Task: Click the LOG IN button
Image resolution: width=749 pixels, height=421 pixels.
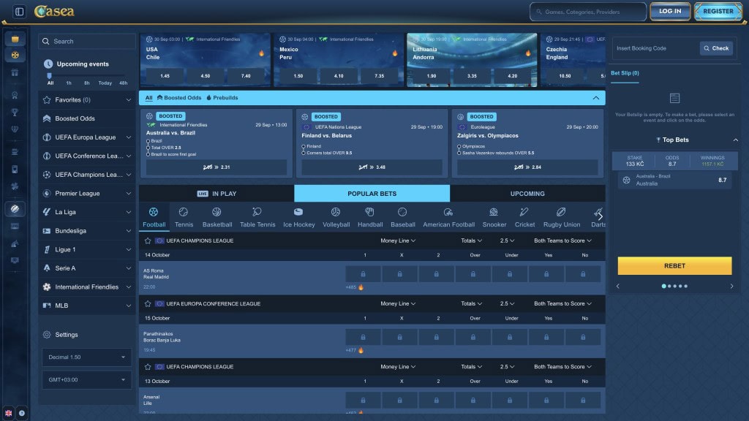Action: pyautogui.click(x=670, y=12)
